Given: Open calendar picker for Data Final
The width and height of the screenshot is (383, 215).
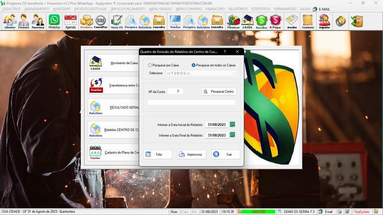Looking at the screenshot, I should coord(233,135).
